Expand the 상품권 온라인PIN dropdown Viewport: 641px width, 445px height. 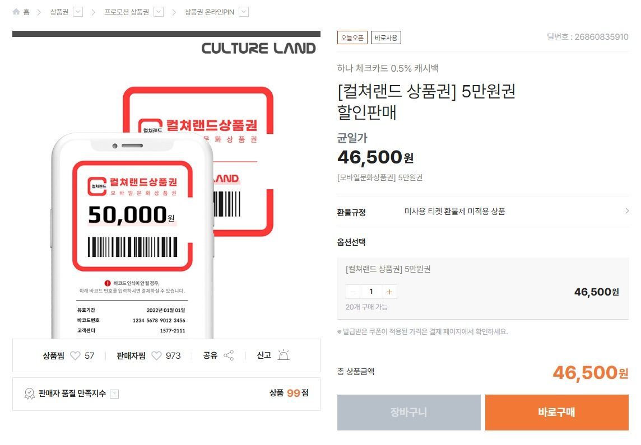point(243,11)
